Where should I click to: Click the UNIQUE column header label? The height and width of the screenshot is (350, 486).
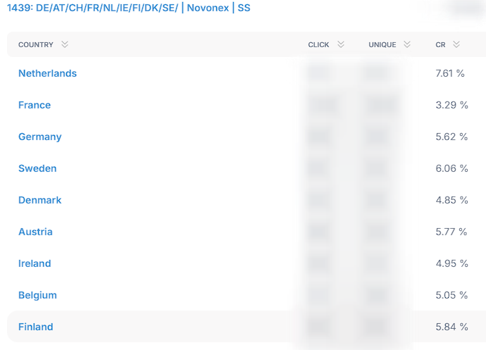click(382, 44)
